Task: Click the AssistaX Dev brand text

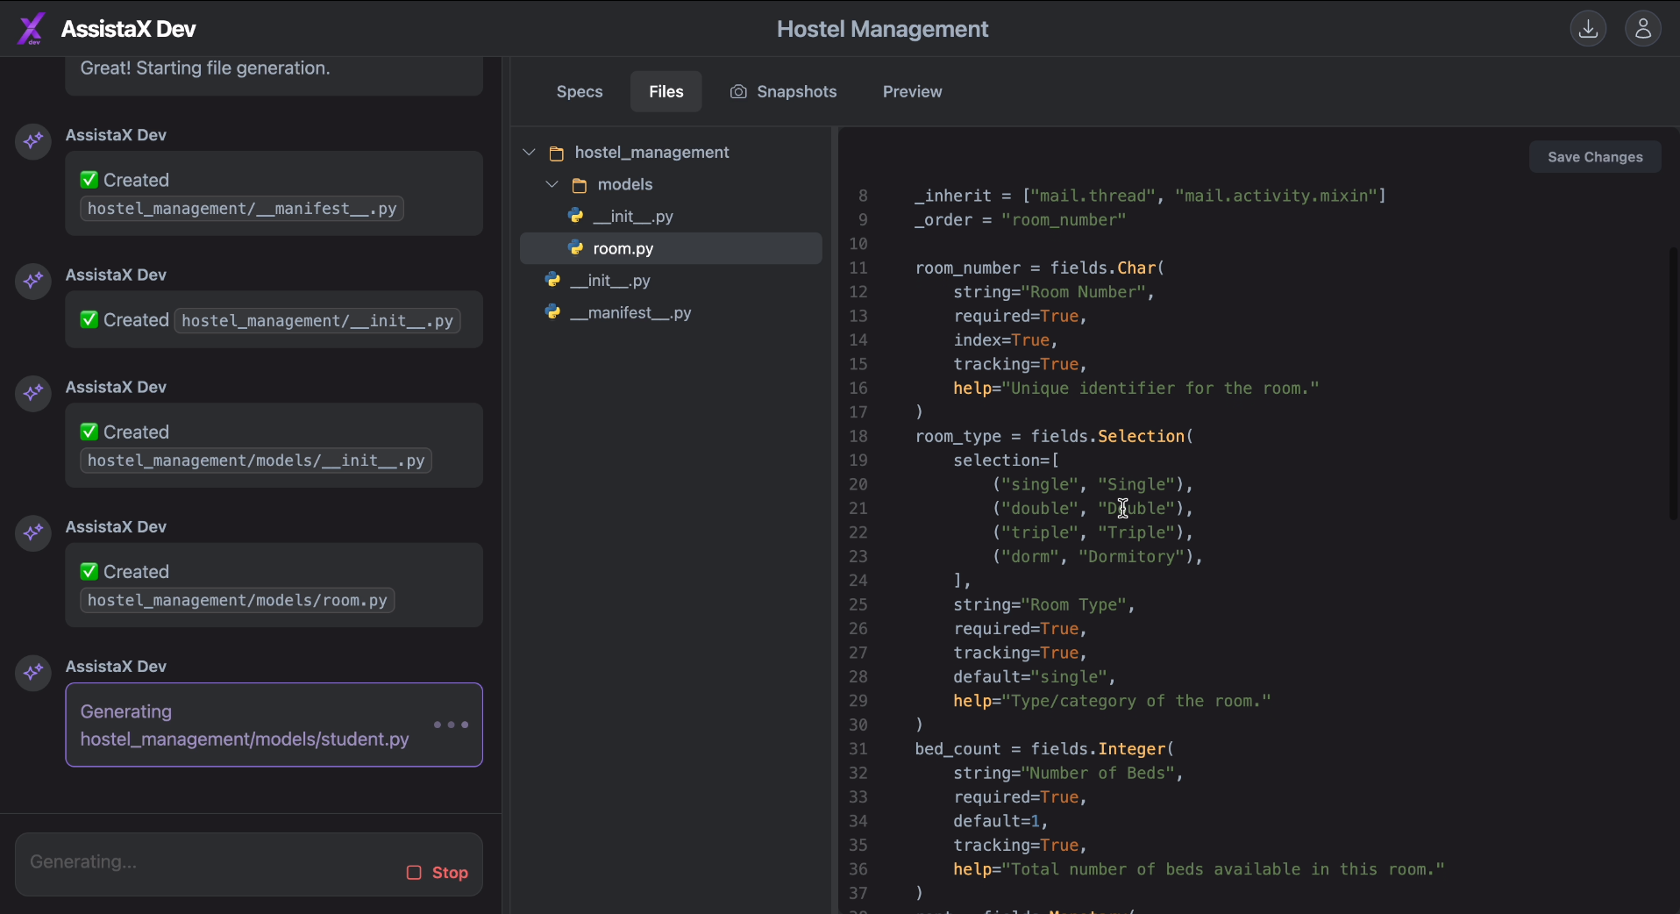Action: point(129,29)
